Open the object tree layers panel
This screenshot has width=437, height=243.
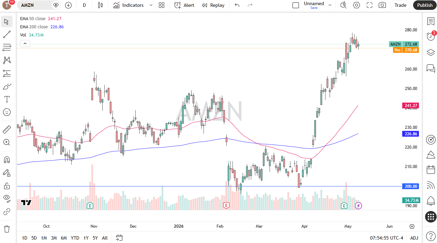(431, 52)
